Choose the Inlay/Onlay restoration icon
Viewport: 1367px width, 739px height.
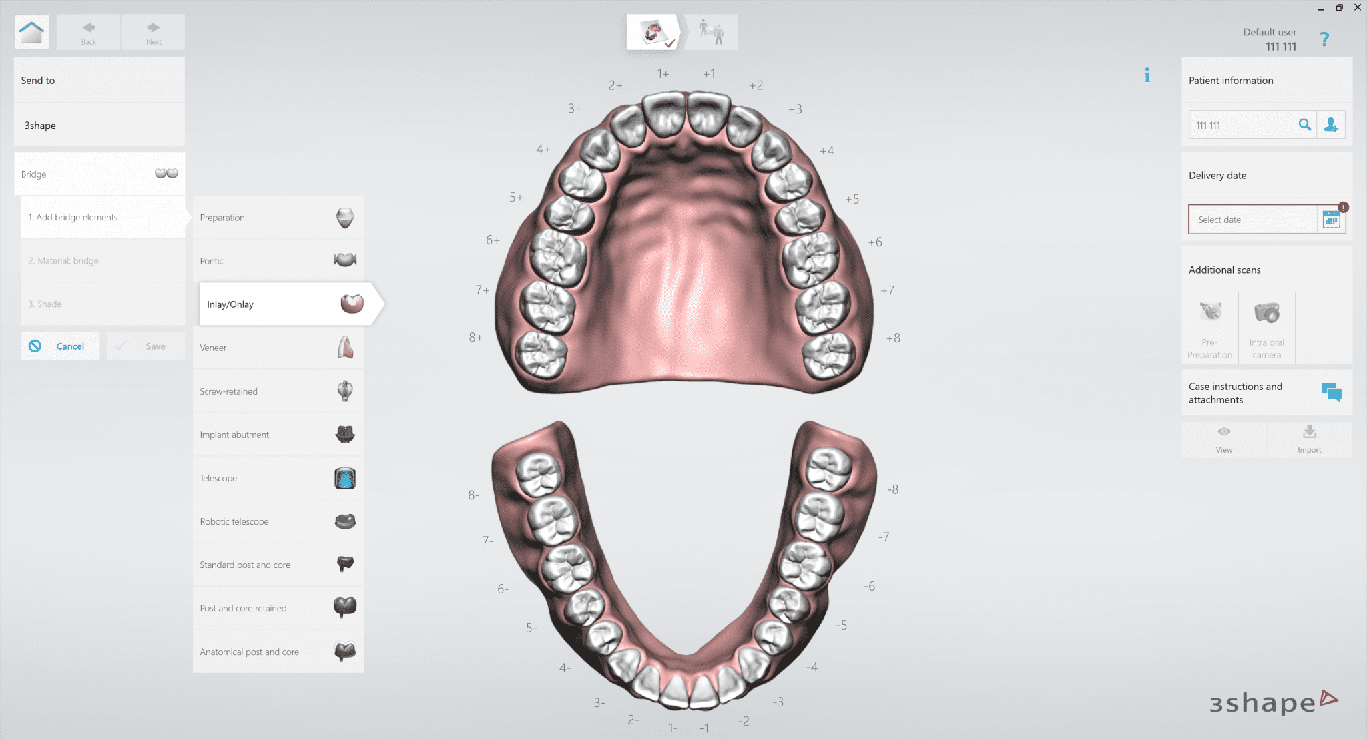pyautogui.click(x=352, y=304)
